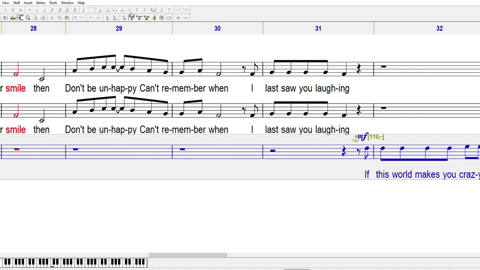Click measure number 31 in ruler
Viewport: 480px width, 270px height.
[318, 28]
